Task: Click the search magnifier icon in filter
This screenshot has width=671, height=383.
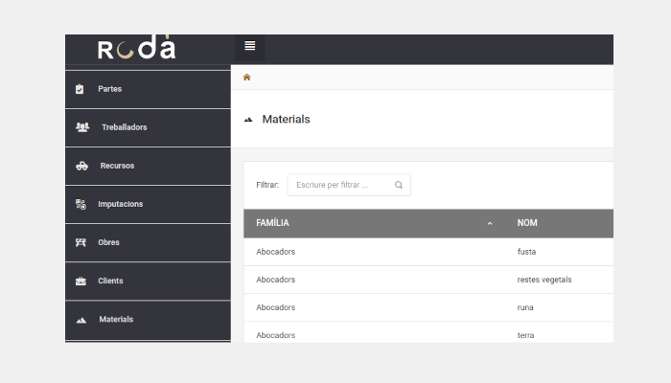Action: pyautogui.click(x=399, y=185)
